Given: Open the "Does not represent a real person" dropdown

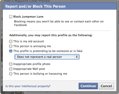Looking at the screenshot, I should click(x=47, y=57).
